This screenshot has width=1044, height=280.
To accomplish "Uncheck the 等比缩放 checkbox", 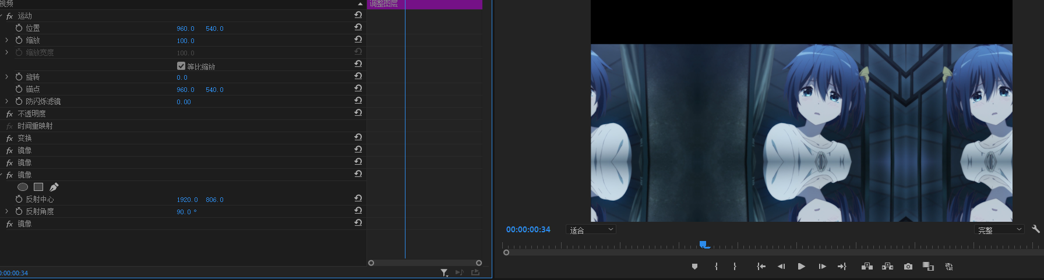I will coord(181,66).
